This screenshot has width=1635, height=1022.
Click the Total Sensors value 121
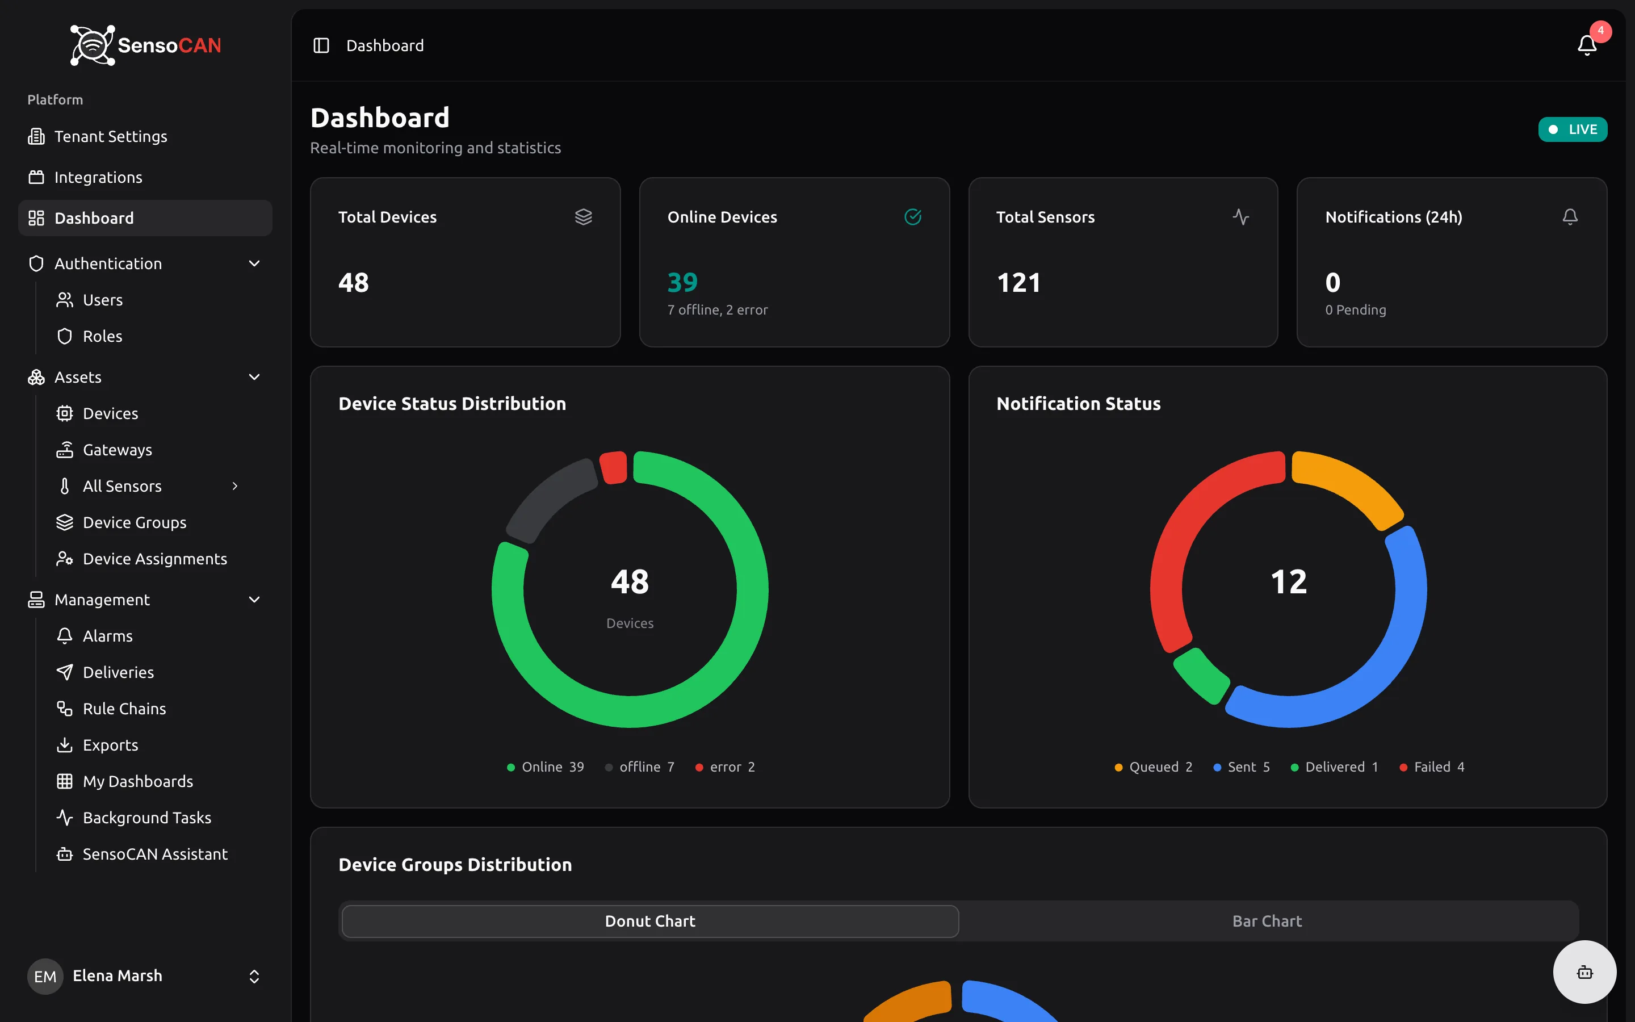(1018, 283)
